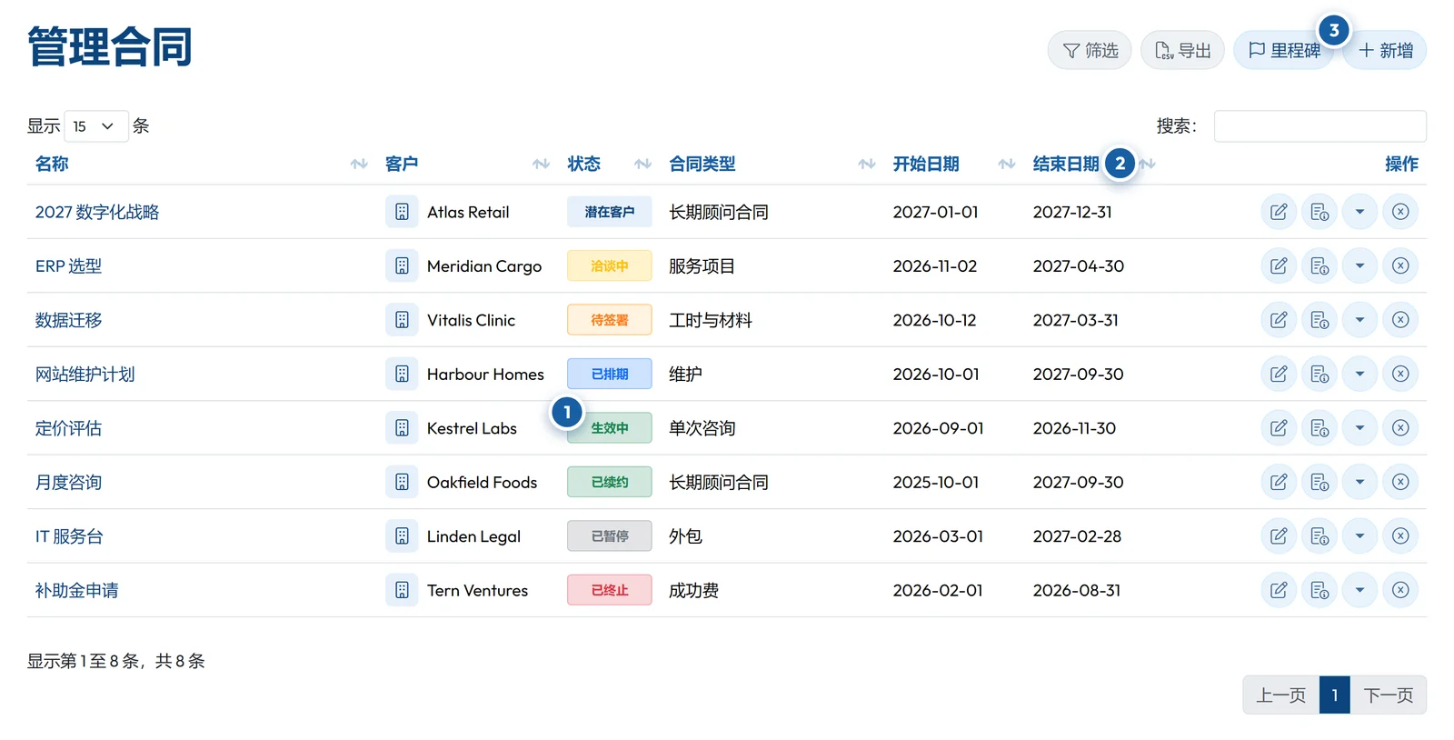This screenshot has height=740, width=1454.
Task: Go to 上一页 previous page
Action: pyautogui.click(x=1281, y=695)
